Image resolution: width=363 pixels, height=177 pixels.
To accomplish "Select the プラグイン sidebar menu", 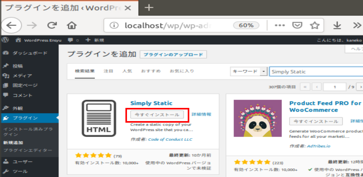I will 29,118.
